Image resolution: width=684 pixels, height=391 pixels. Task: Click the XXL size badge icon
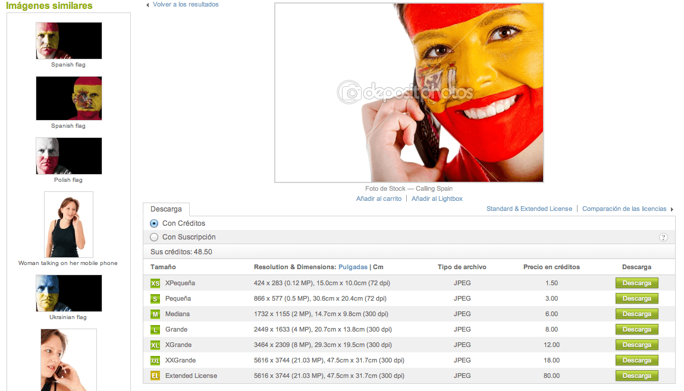click(155, 361)
